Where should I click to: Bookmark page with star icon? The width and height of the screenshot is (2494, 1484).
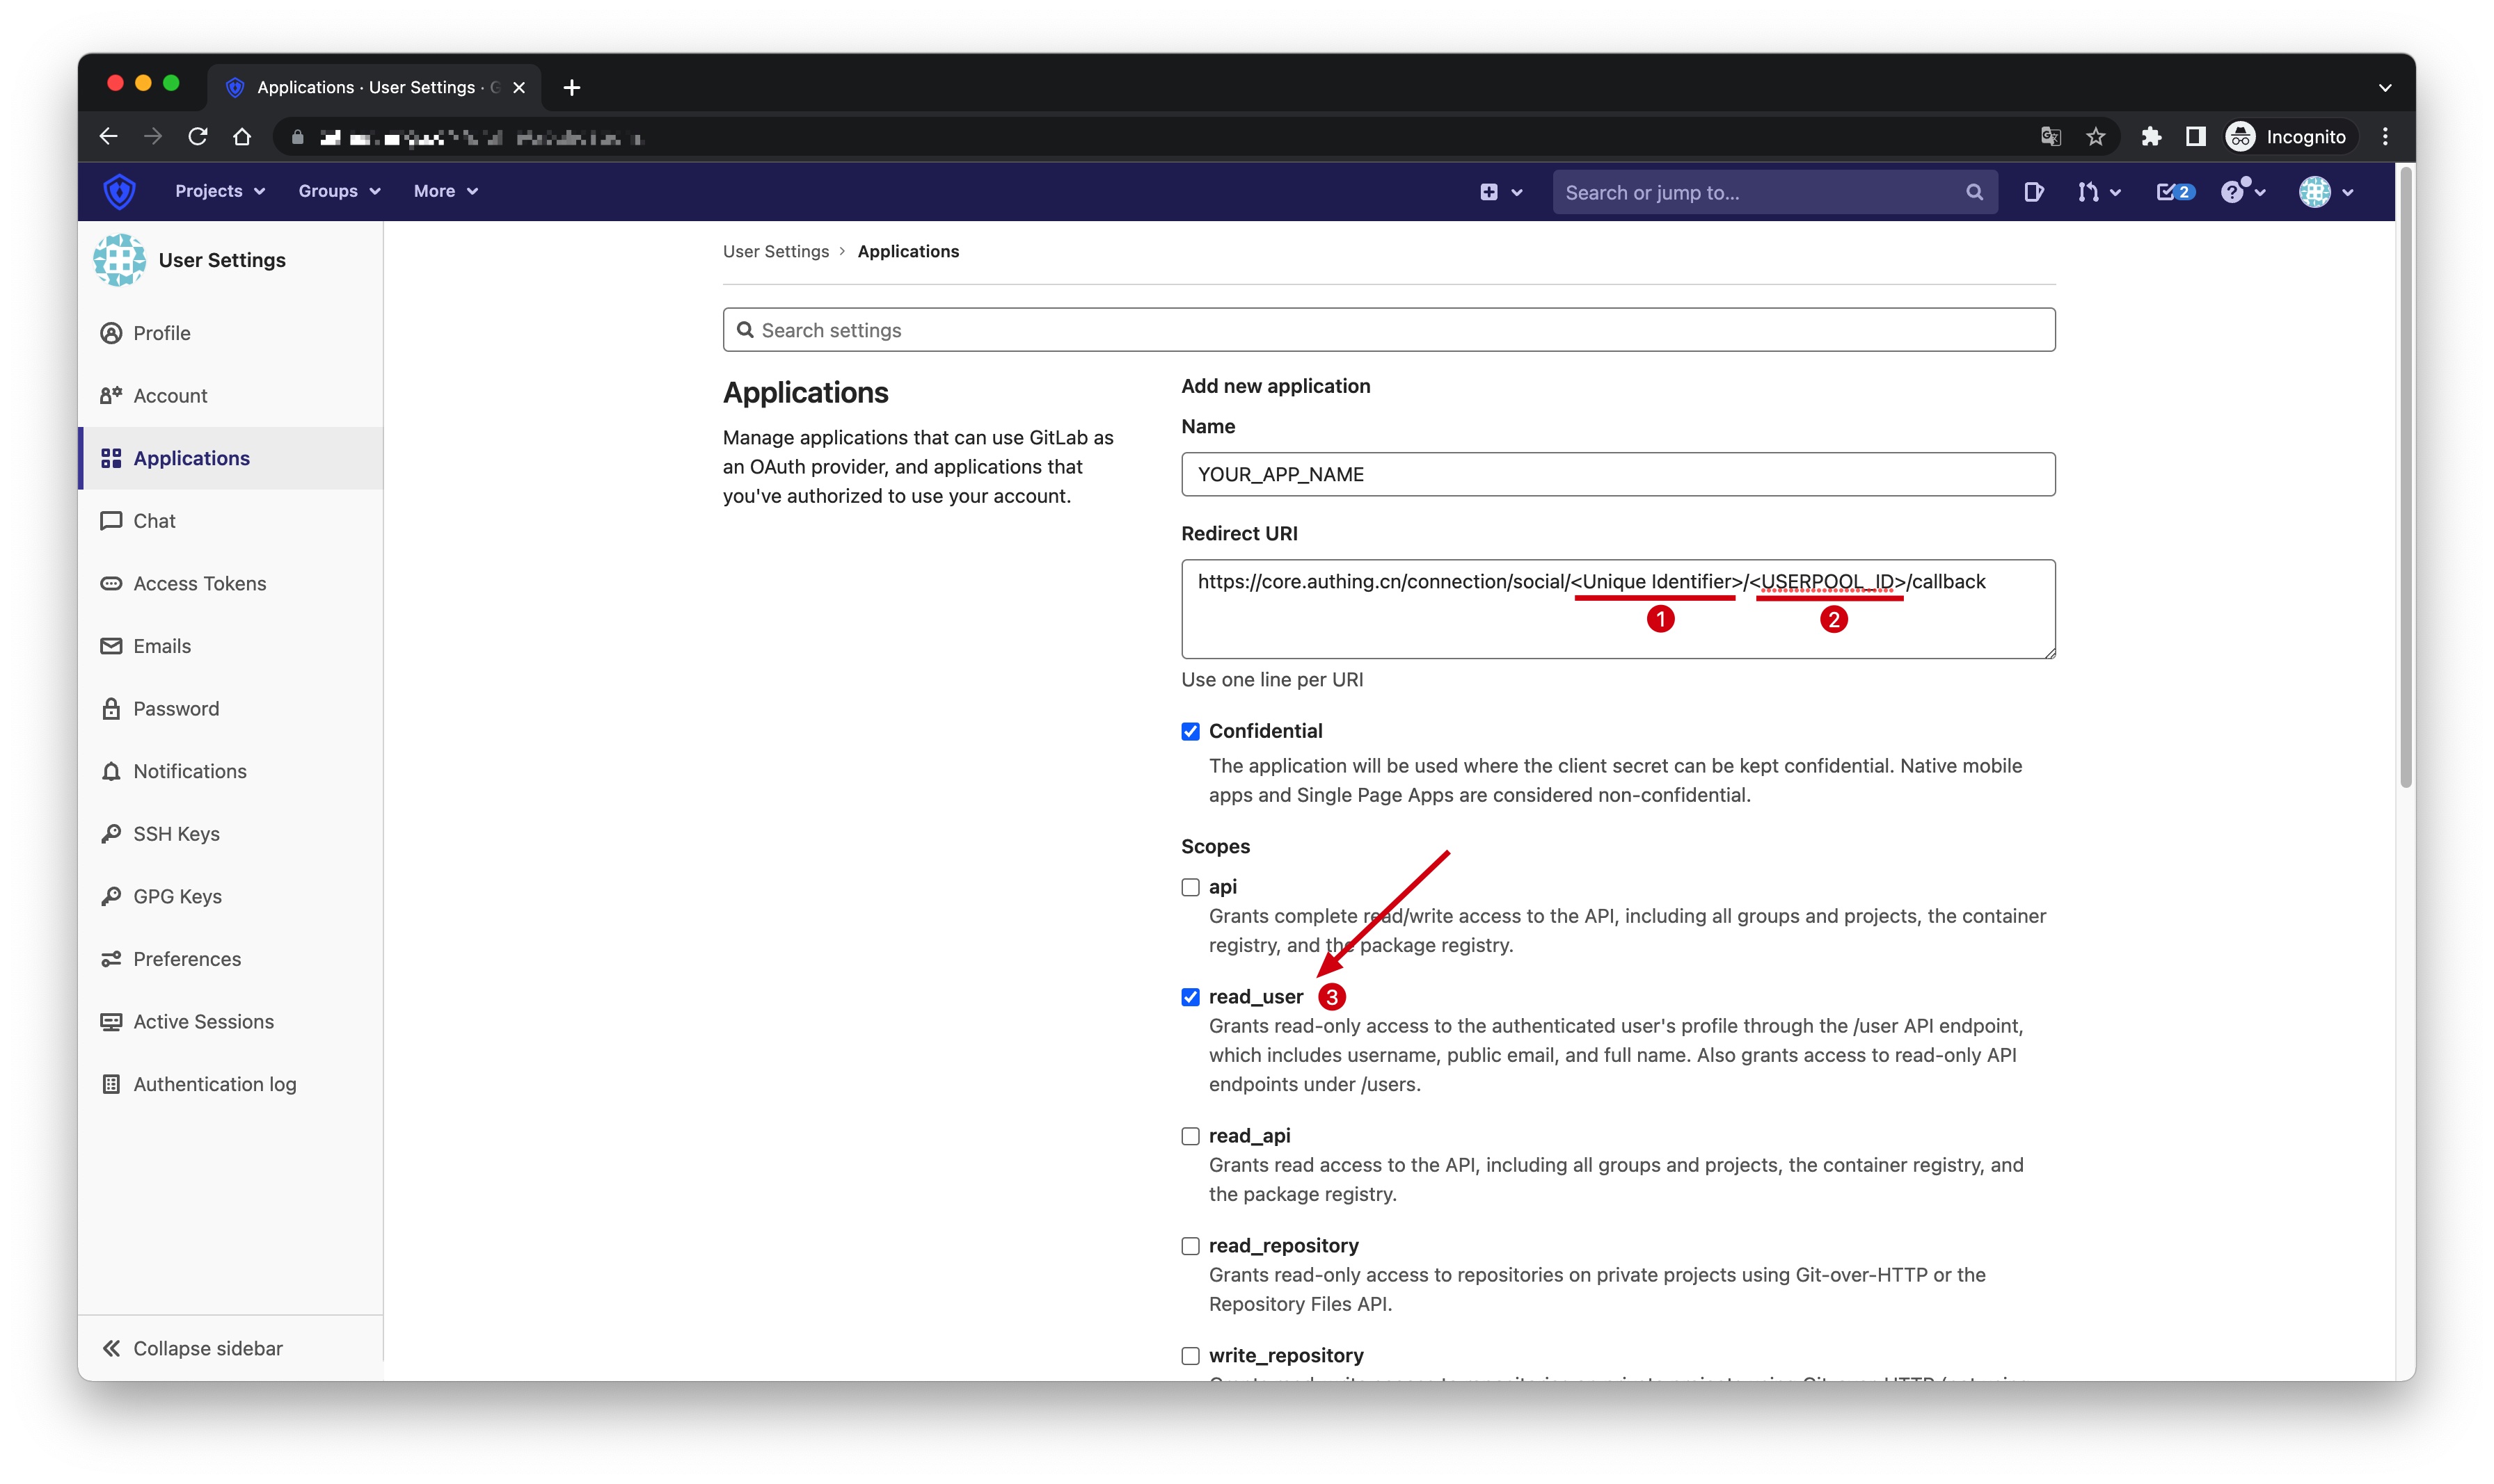coord(2096,137)
